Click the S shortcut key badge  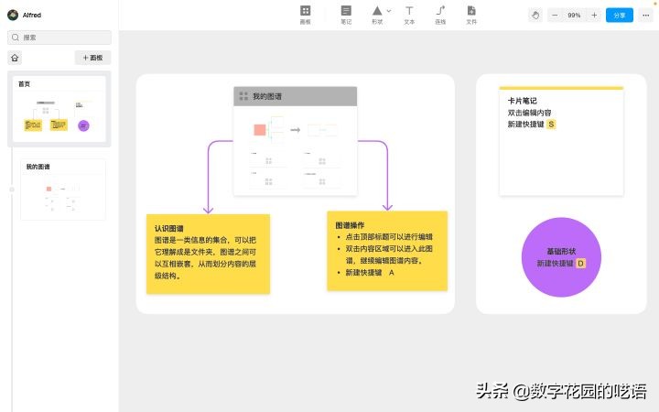click(x=551, y=125)
